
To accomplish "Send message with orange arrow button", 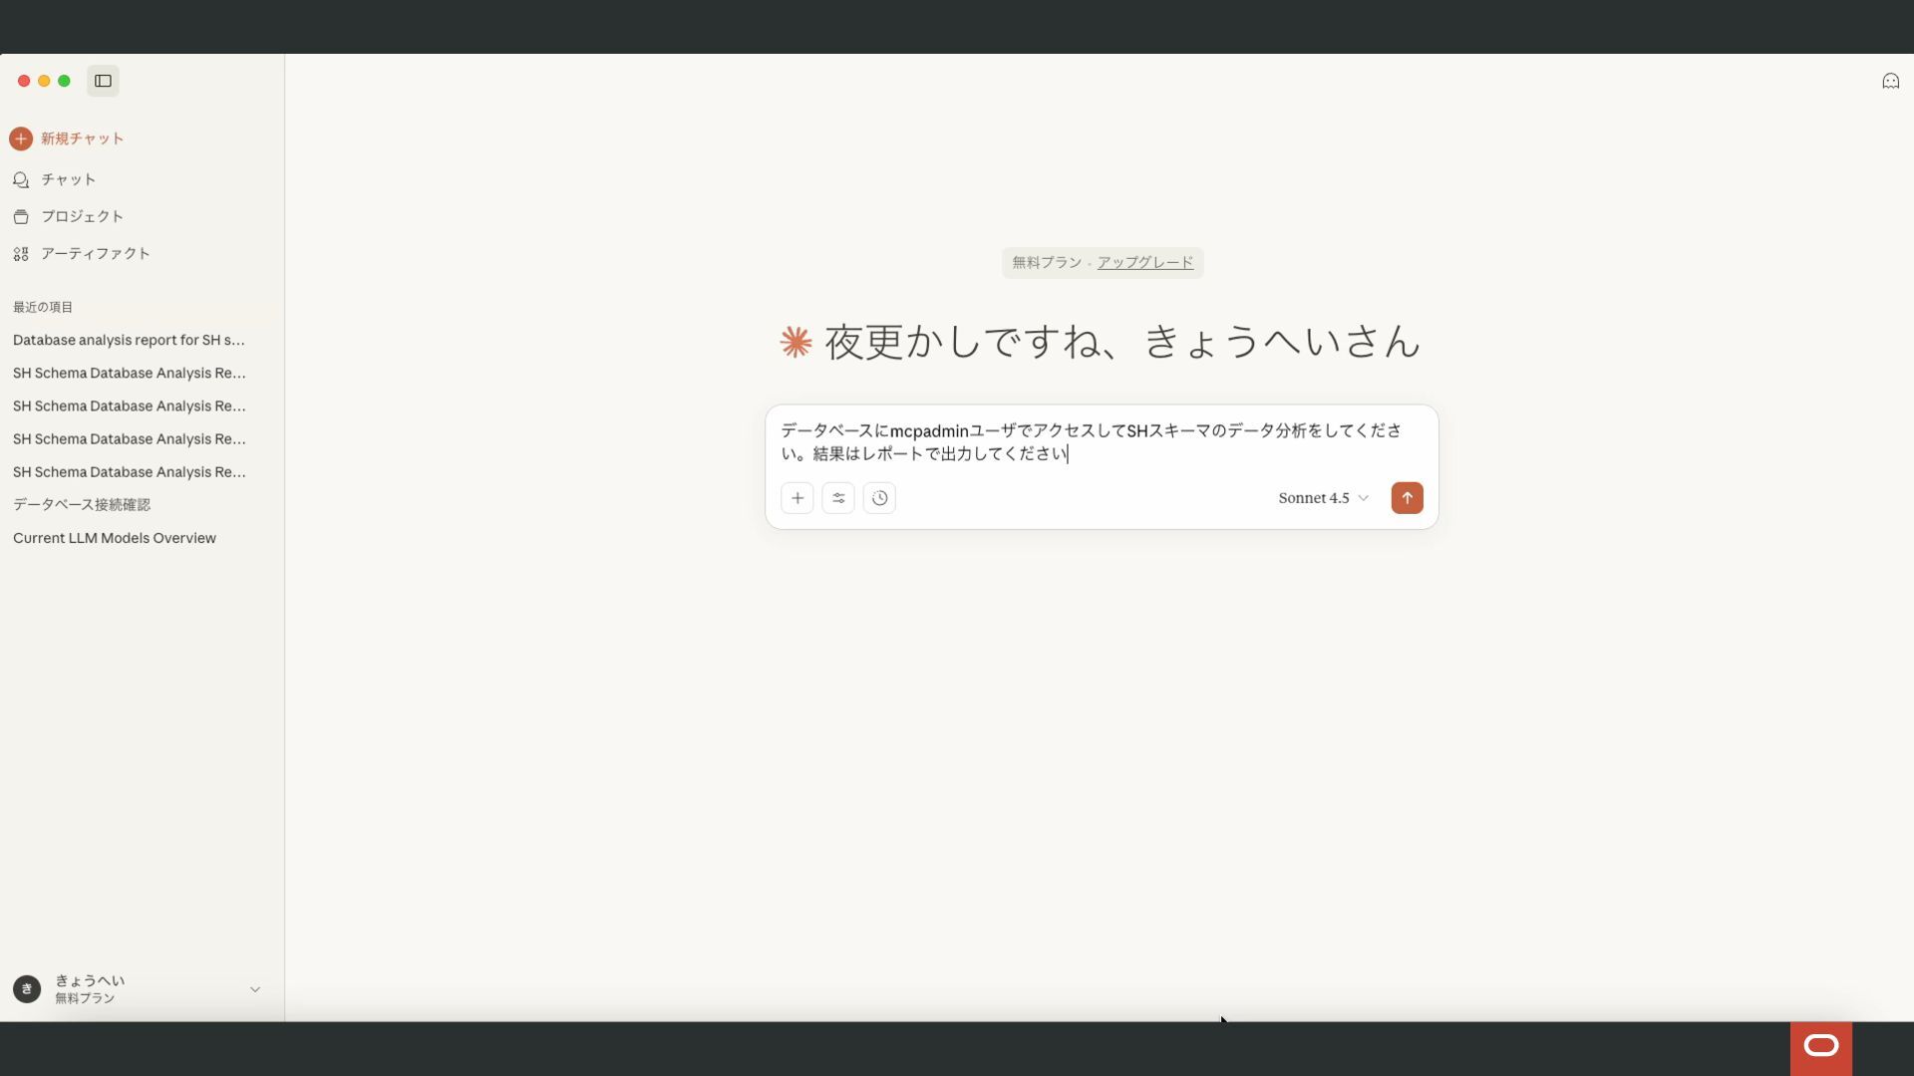I will [1407, 498].
